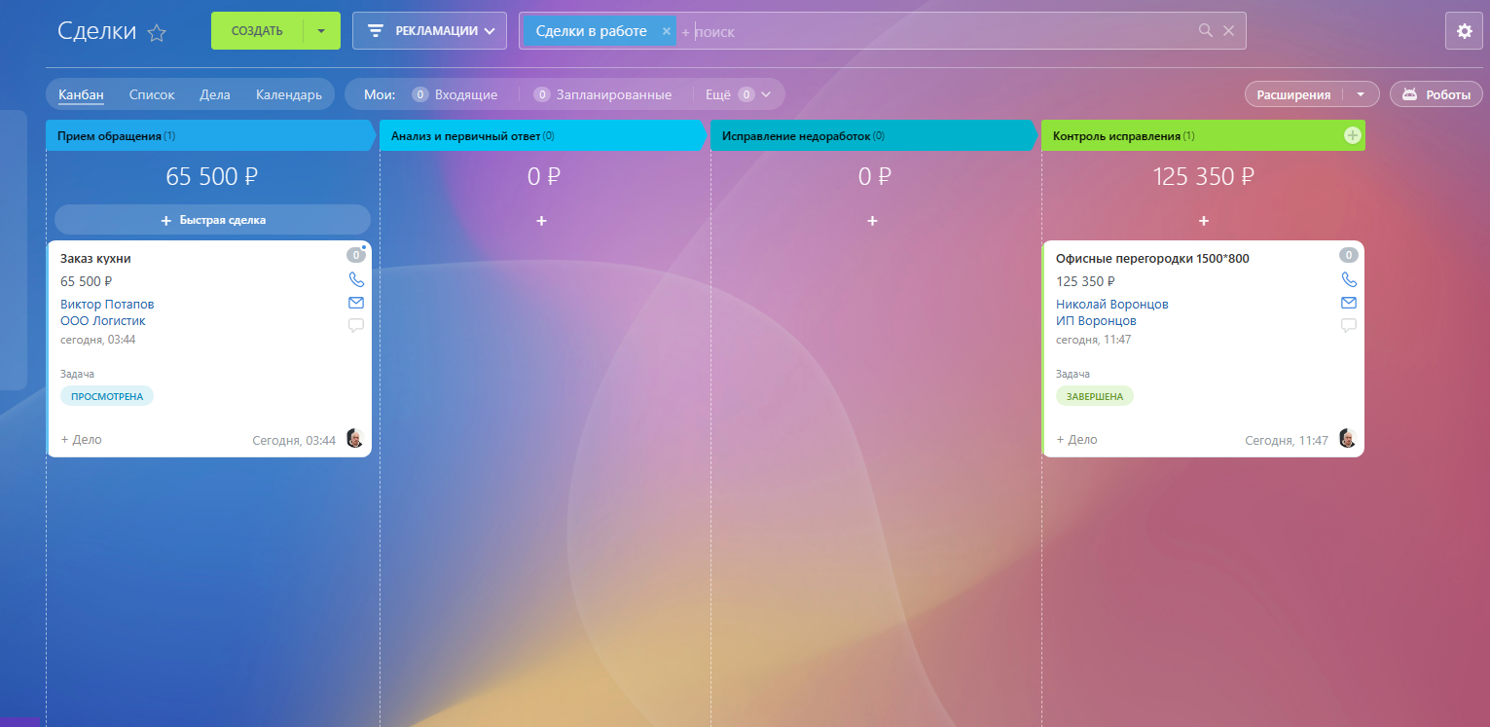Viewport: 1490px width, 727px height.
Task: Add deal in 'Анализ и первичный ответ' column
Action: point(541,221)
